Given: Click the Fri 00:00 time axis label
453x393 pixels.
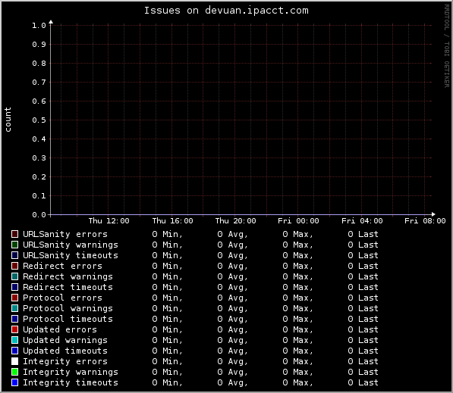Looking at the screenshot, I should (298, 221).
